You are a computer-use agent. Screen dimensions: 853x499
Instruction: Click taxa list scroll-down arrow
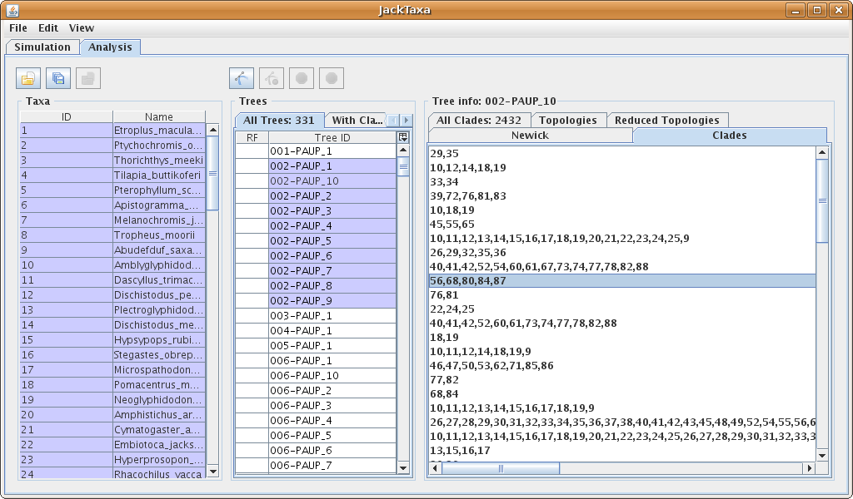[213, 472]
